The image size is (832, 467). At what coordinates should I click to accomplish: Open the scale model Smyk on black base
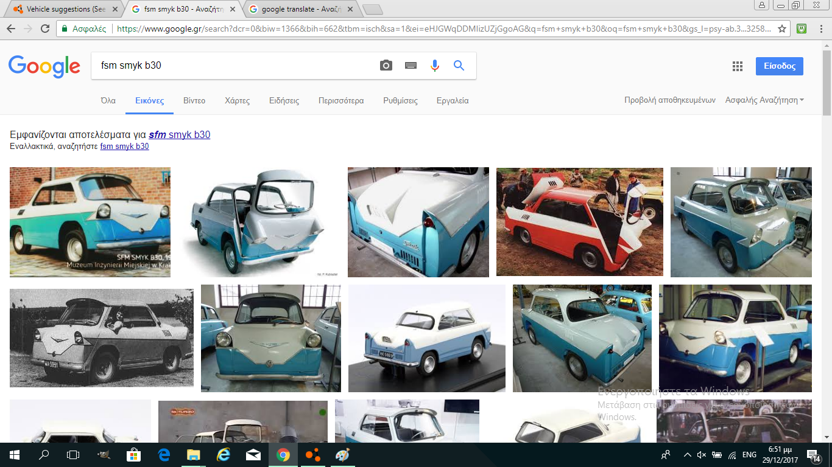point(426,338)
